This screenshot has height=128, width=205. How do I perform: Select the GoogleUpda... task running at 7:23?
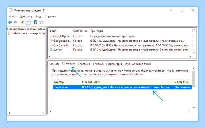click(120, 41)
